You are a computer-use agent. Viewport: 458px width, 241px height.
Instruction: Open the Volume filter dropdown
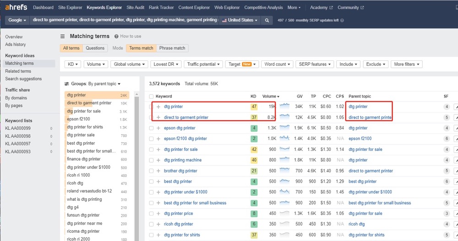96,64
